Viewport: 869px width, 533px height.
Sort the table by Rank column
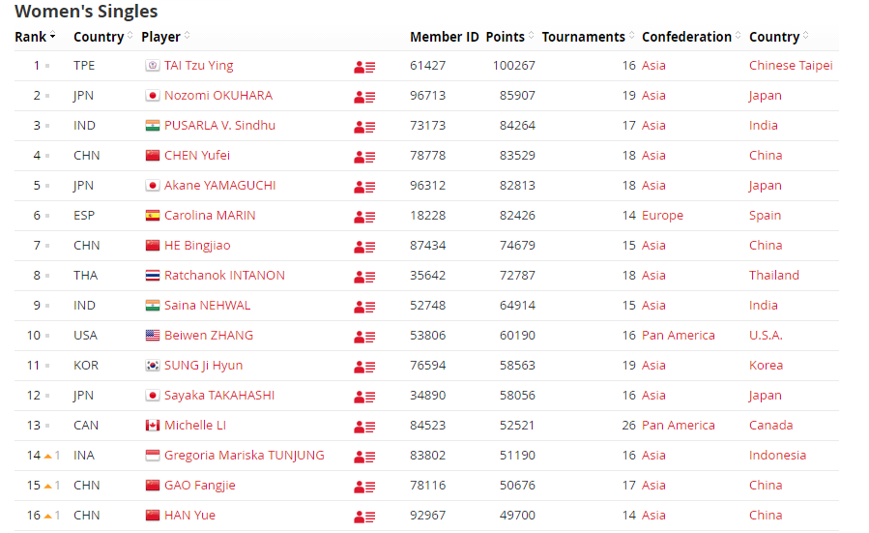coord(35,37)
